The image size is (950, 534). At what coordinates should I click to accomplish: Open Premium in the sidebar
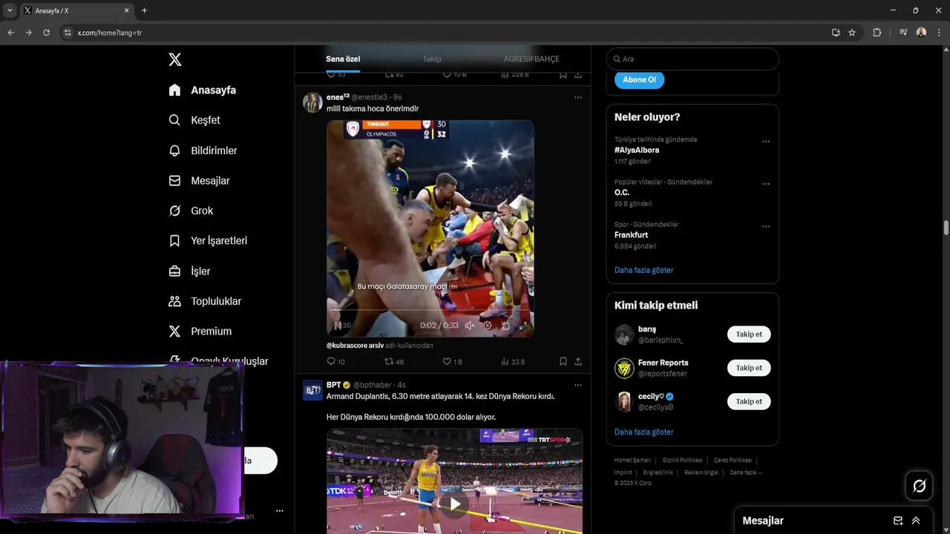[200, 331]
